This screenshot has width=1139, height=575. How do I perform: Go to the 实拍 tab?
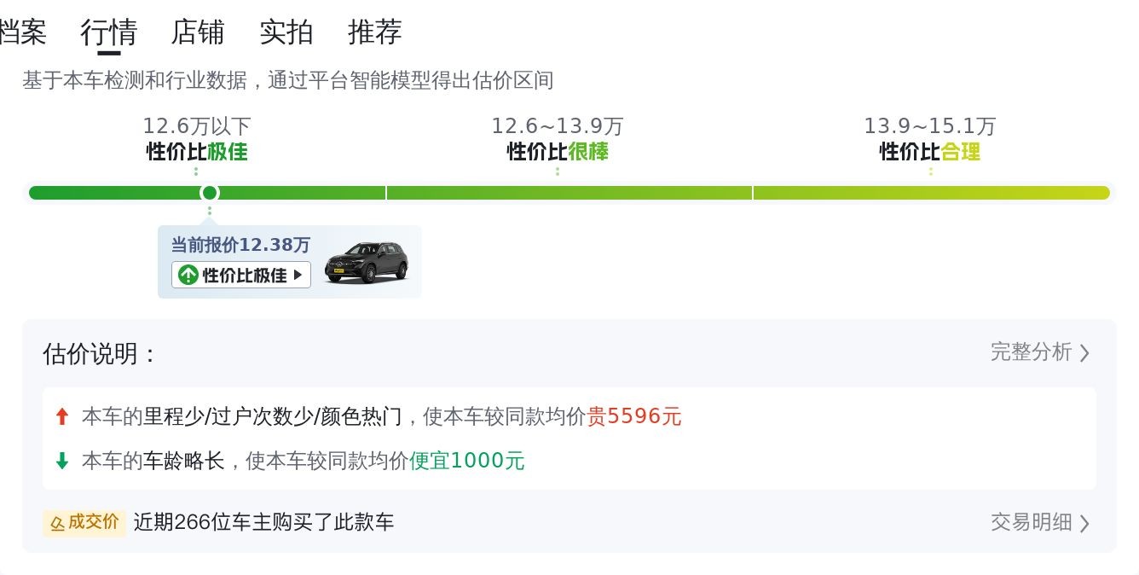(286, 32)
